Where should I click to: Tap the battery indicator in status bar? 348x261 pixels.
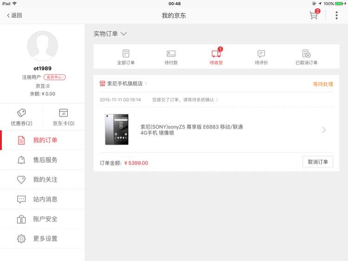click(x=340, y=4)
